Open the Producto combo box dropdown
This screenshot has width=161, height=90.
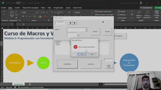click(86, 29)
